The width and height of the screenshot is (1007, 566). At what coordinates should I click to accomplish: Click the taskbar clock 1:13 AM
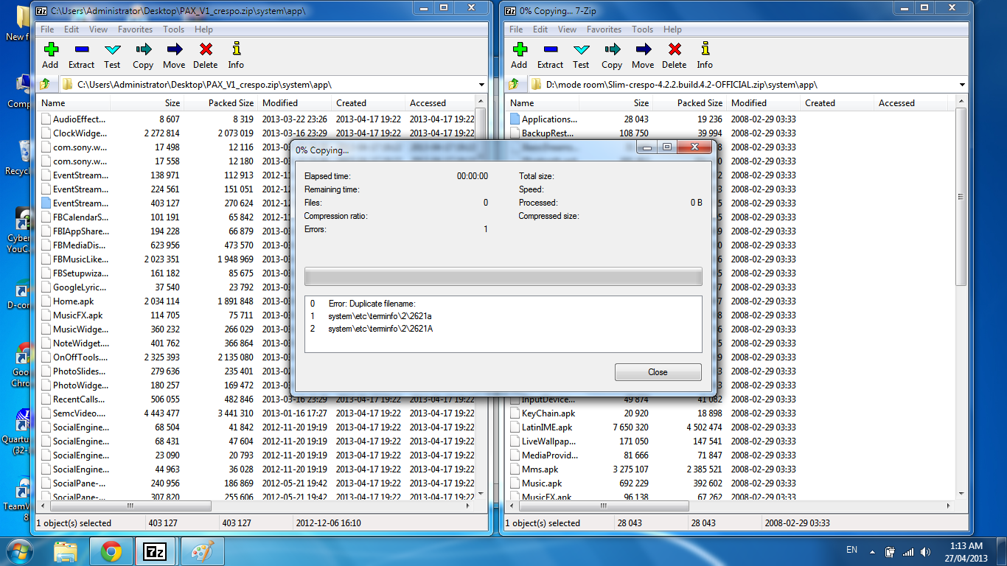coord(965,546)
